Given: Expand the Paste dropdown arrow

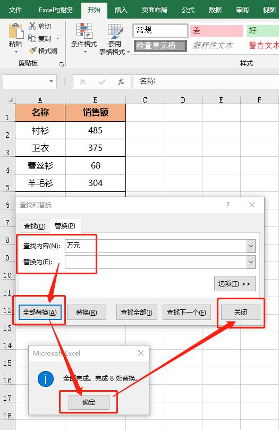Looking at the screenshot, I should pyautogui.click(x=16, y=52).
